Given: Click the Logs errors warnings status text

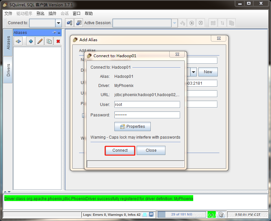Looking at the screenshot, I should [112, 214].
